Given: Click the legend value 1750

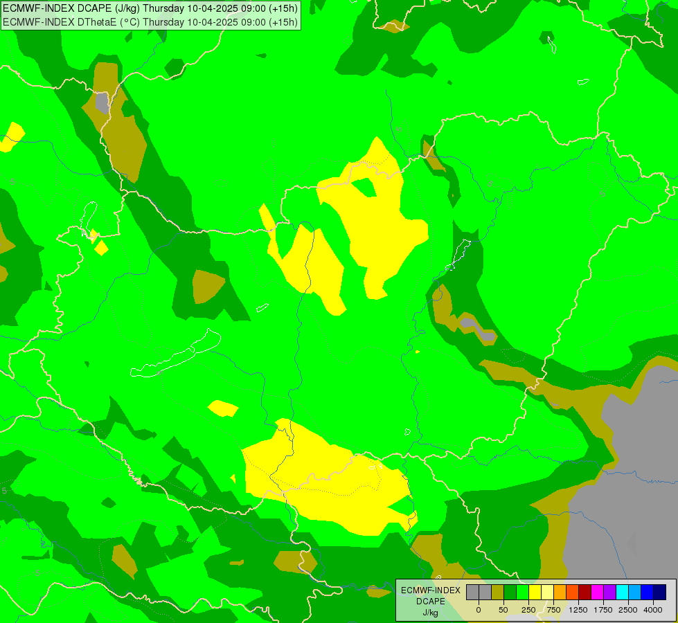Looking at the screenshot, I should [603, 610].
